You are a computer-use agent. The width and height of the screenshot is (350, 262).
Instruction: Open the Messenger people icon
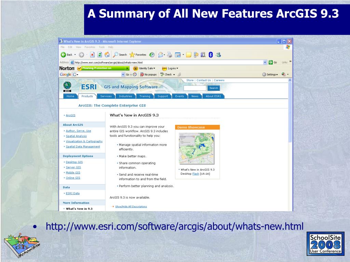click(218, 55)
